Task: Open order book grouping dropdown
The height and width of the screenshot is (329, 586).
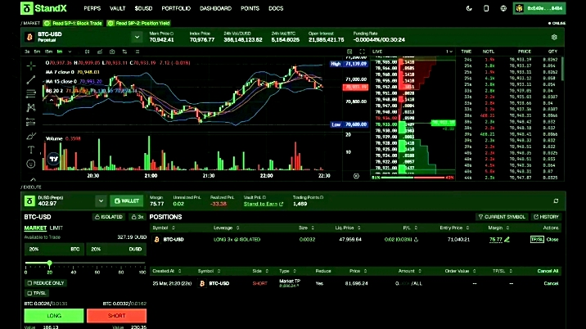Action: click(449, 52)
